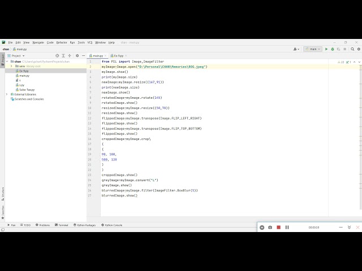Open the Python Packages tool window
362x271 pixels.
point(84,225)
